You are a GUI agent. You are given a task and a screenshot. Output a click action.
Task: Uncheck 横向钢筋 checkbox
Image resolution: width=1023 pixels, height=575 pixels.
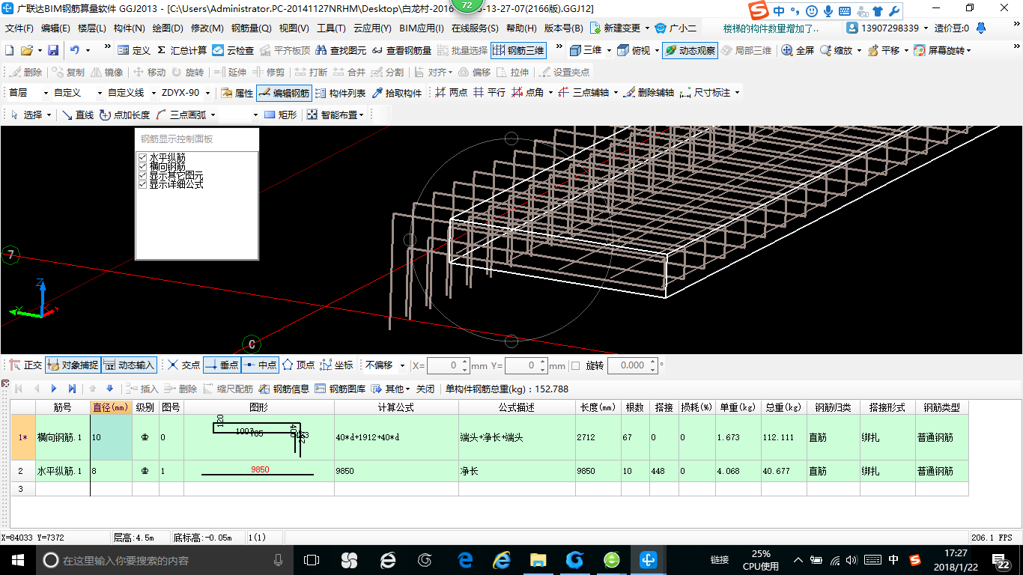tap(142, 166)
